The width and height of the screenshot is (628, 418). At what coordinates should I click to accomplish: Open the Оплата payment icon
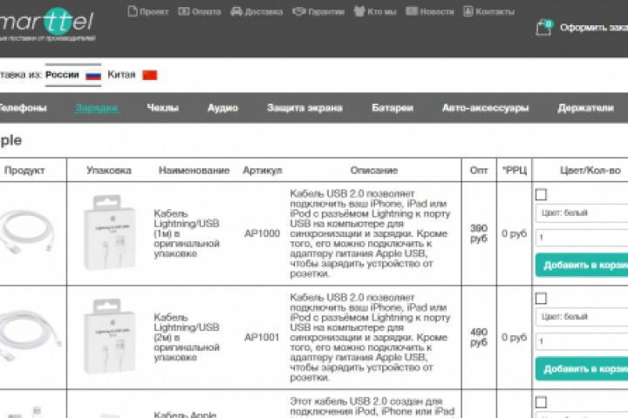tap(184, 11)
